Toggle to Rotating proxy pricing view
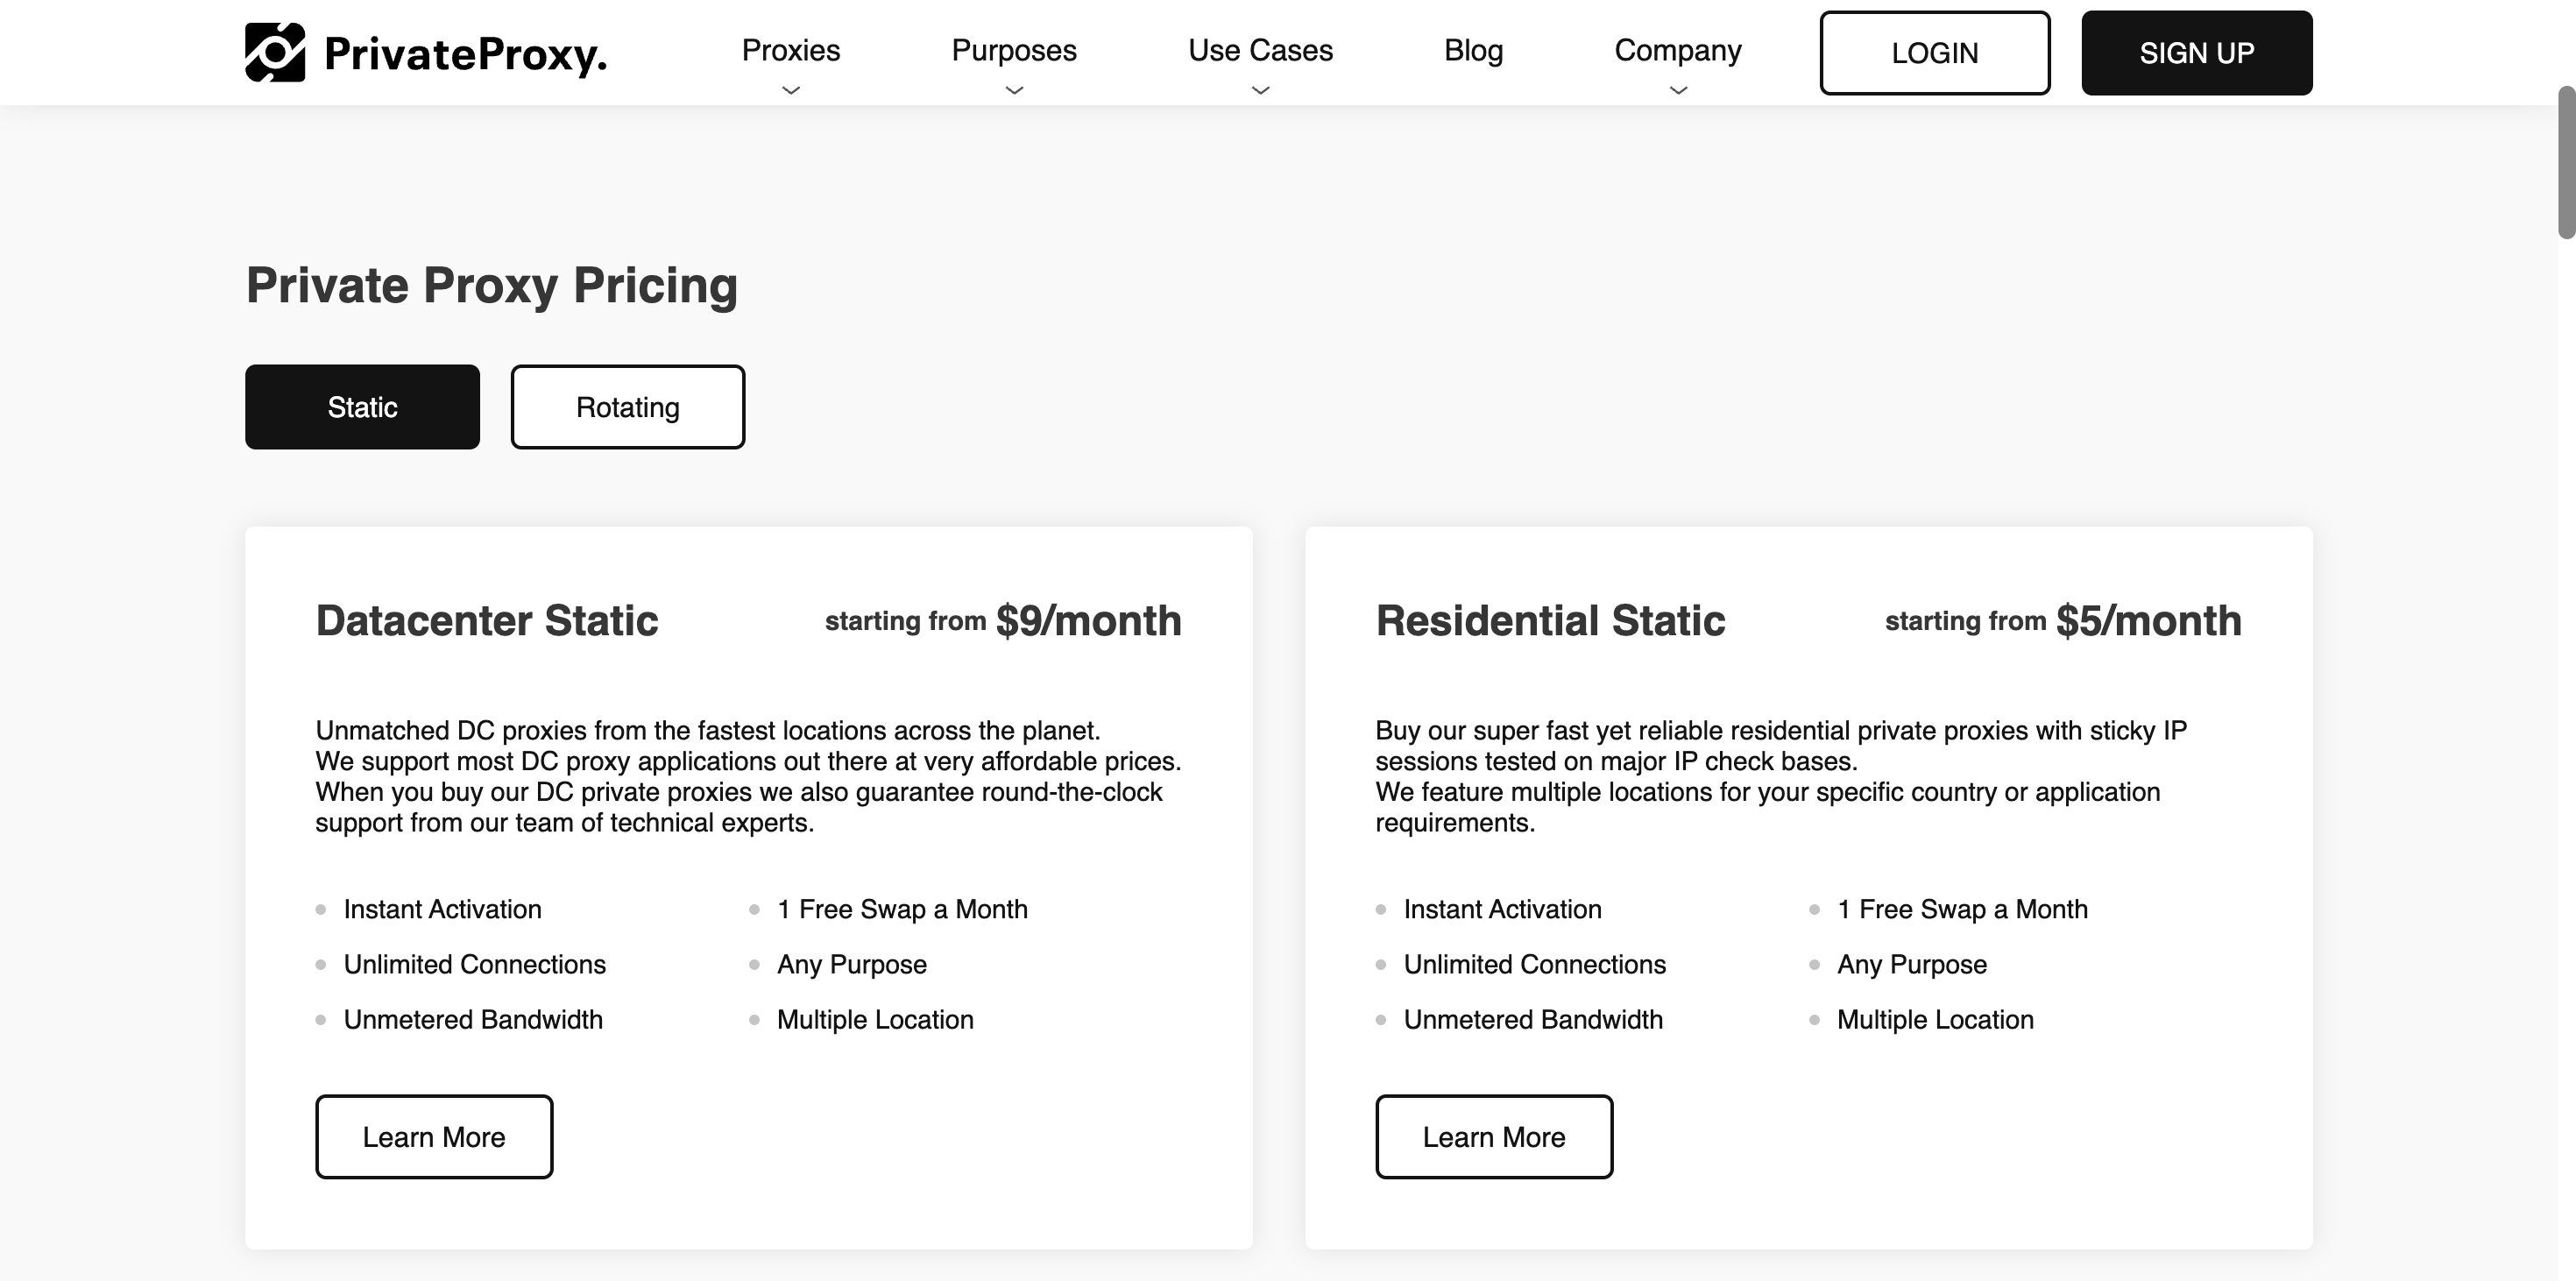 click(627, 407)
